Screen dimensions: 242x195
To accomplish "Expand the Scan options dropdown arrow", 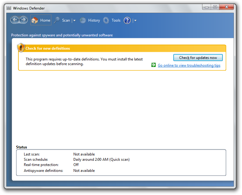I will (x=74, y=20).
